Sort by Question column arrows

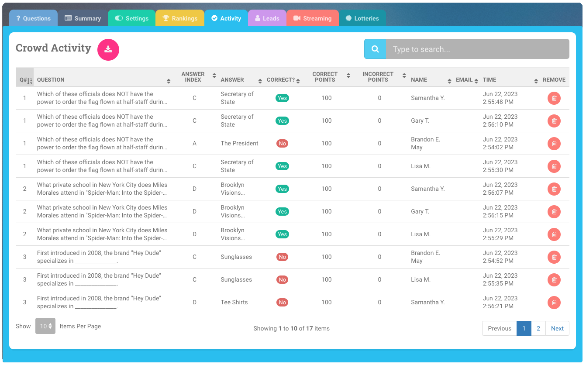click(169, 81)
